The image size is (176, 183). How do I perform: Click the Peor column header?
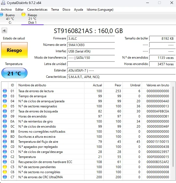[x=113, y=85]
